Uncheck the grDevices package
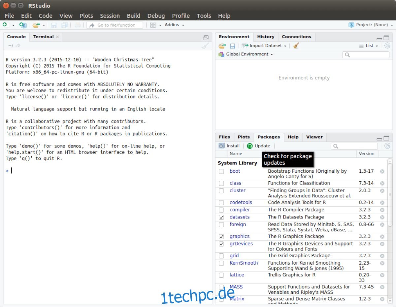The width and height of the screenshot is (396, 307). click(221, 244)
